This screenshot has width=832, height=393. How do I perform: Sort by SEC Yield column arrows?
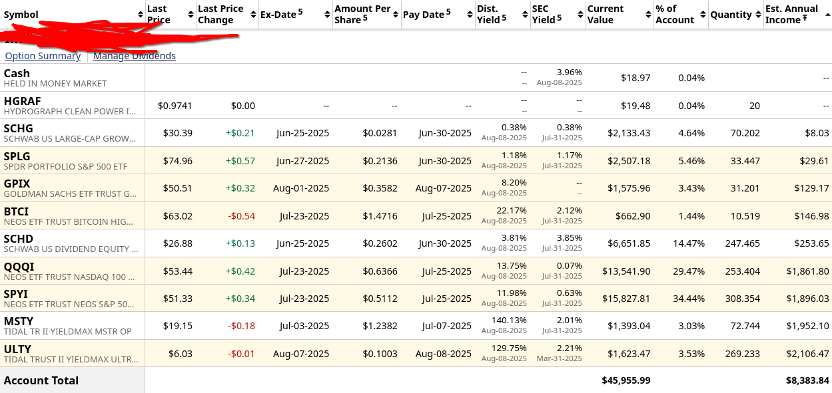579,15
